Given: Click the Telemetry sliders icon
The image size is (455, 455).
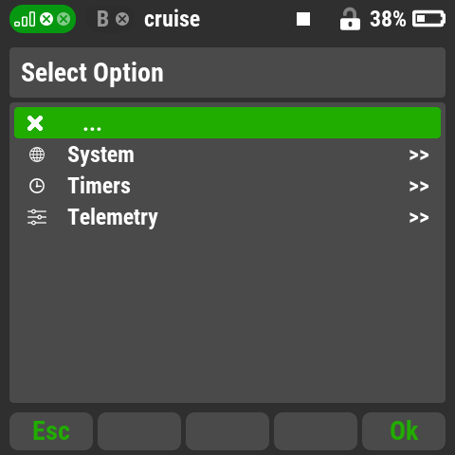Looking at the screenshot, I should (x=37, y=217).
